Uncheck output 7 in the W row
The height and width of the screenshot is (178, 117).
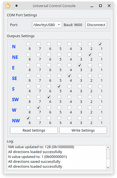pos(39,107)
